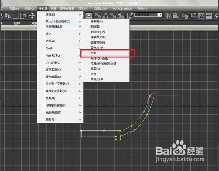219x171 pixels.
Task: Choose 删除样条线 modifier
Action: click(x=106, y=32)
